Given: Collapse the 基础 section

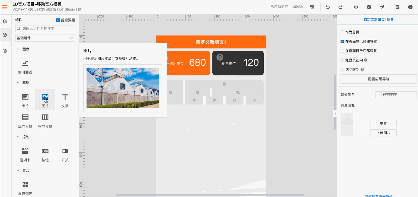Looking at the screenshot, I should (x=18, y=83).
